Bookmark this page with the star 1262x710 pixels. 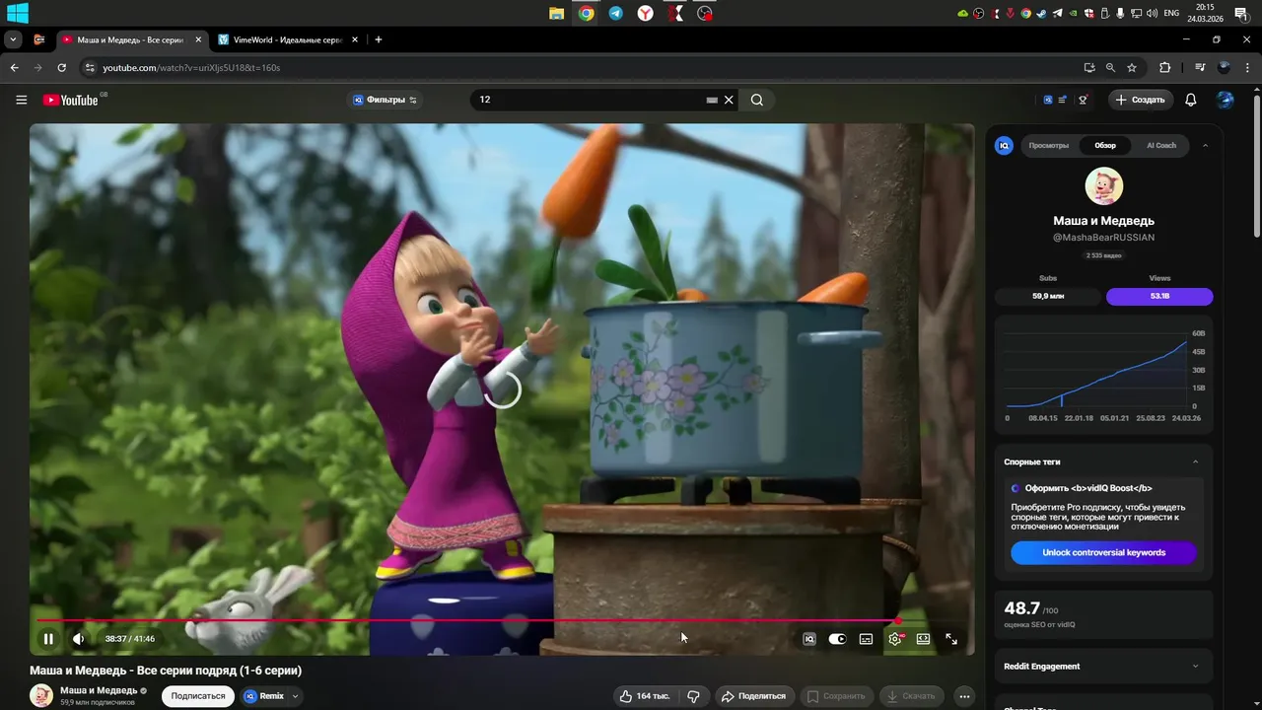coord(1132,68)
